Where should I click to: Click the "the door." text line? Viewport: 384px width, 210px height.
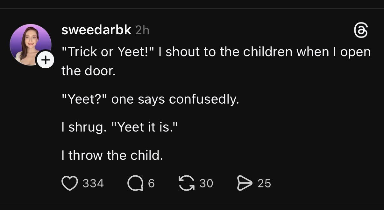point(88,71)
